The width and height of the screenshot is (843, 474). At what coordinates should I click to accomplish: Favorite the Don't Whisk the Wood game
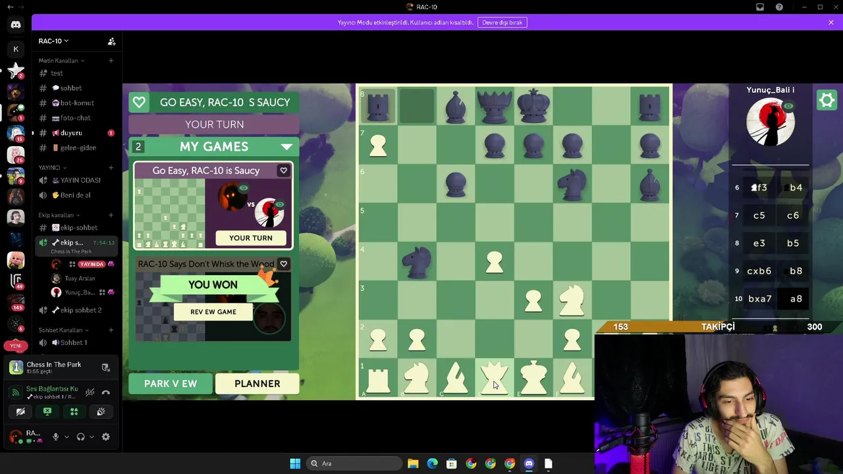(284, 264)
